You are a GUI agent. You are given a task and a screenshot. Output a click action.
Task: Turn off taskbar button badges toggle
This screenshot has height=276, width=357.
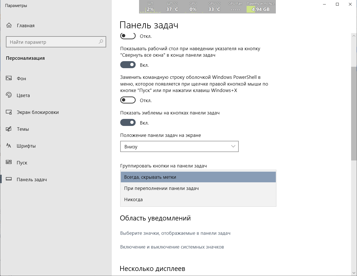click(128, 123)
